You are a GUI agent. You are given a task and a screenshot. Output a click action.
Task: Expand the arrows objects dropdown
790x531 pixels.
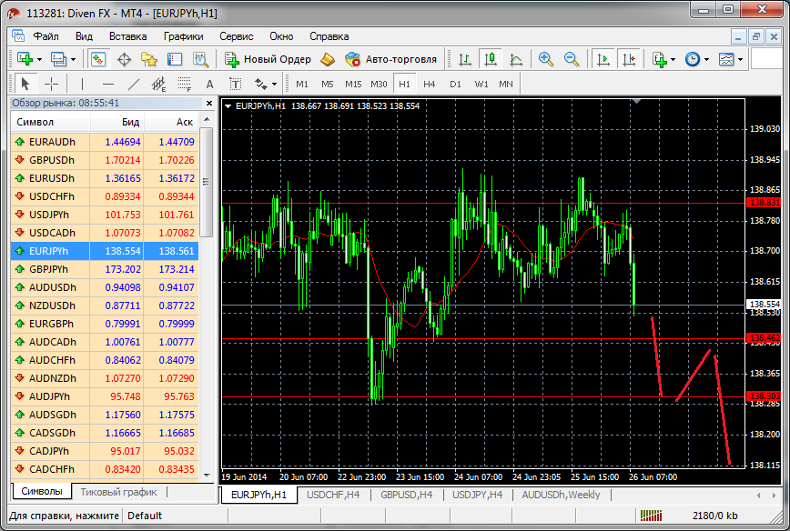point(274,85)
